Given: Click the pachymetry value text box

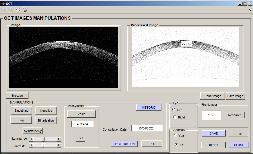Looking at the screenshot, I should tap(83, 124).
